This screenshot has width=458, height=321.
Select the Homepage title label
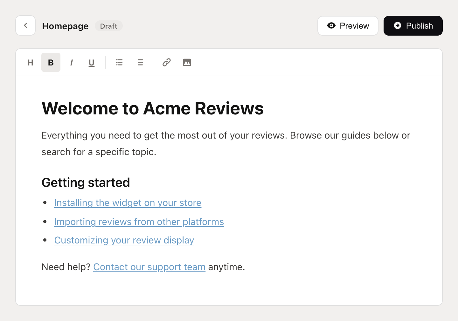65,26
